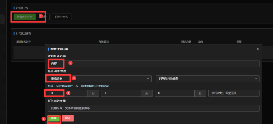Click the 任务有效负载 payload input field
Viewport: 273px width, 124px height.
click(153, 108)
